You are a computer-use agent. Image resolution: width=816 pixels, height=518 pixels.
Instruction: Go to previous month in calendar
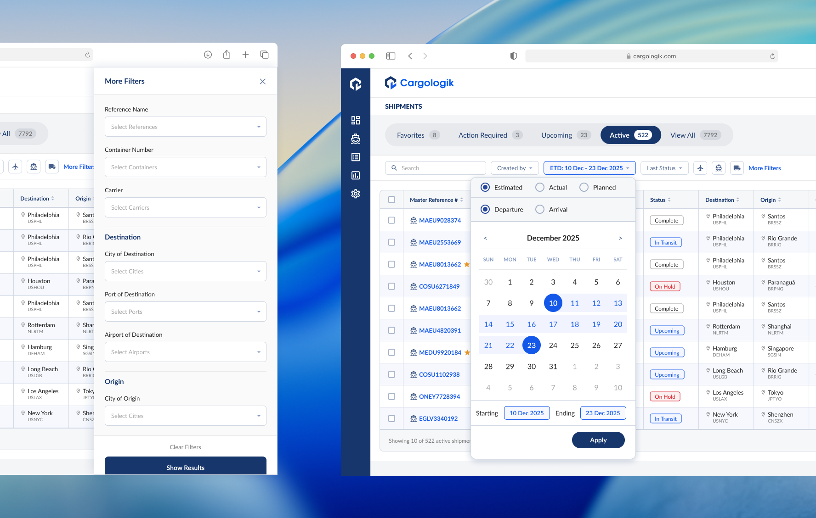click(485, 238)
